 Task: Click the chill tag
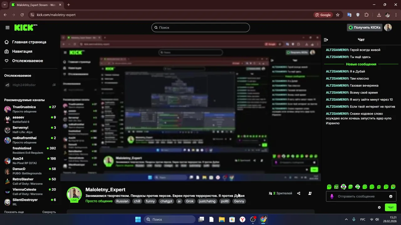click(x=137, y=201)
